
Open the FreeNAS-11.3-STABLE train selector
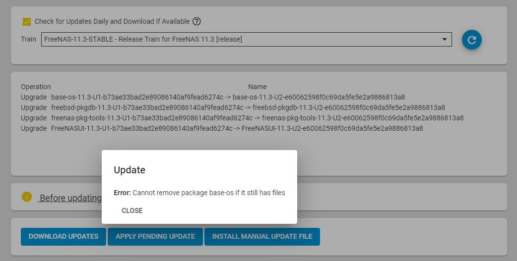pos(246,39)
